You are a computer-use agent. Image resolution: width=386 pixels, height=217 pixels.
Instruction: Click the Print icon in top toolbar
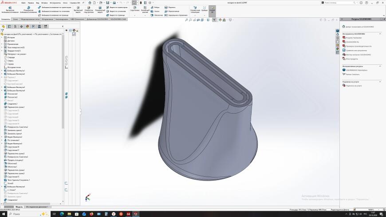[114, 3]
